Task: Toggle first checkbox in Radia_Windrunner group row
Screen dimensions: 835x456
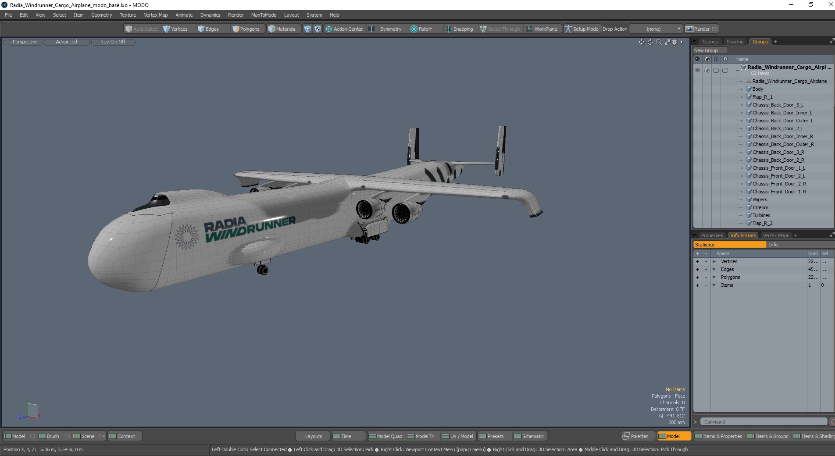Action: click(716, 70)
